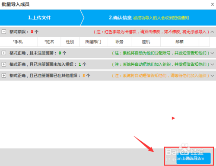216x166 pixels.
Task: Close the 批量导入成员 dialog
Action: pyautogui.click(x=213, y=4)
